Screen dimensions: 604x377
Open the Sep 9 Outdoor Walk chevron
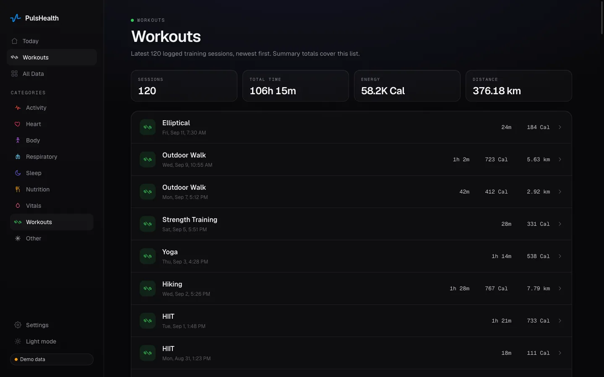click(x=560, y=160)
